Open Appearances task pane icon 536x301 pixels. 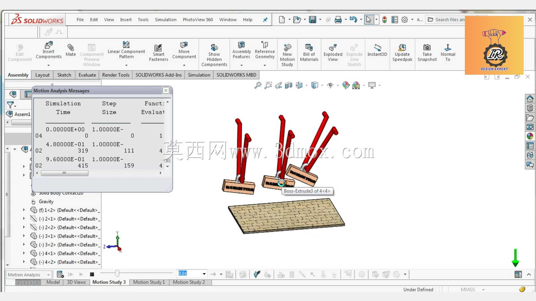click(x=530, y=136)
